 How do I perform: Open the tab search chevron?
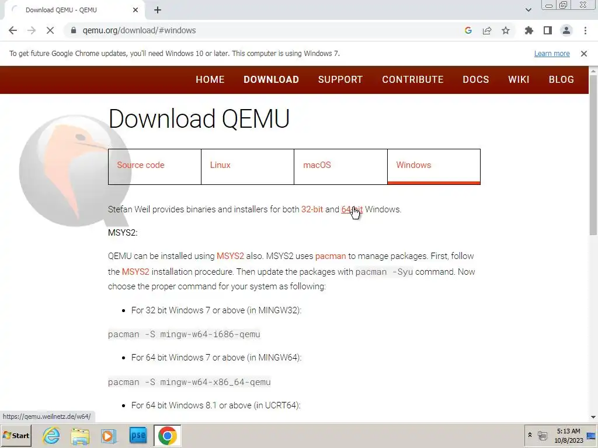[x=528, y=10]
